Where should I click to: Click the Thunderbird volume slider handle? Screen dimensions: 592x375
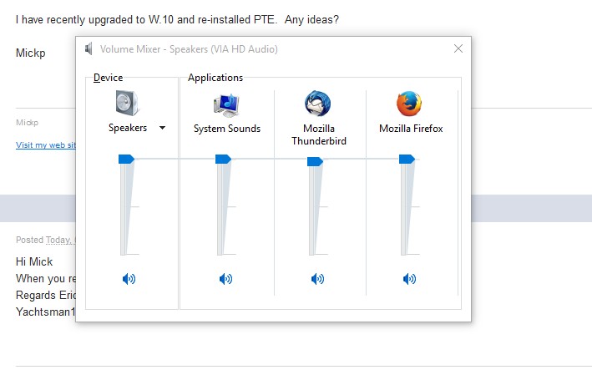(315, 161)
